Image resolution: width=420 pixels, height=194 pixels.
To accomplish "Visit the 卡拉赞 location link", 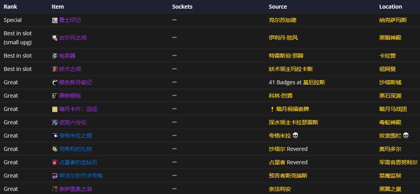I will tap(387, 56).
